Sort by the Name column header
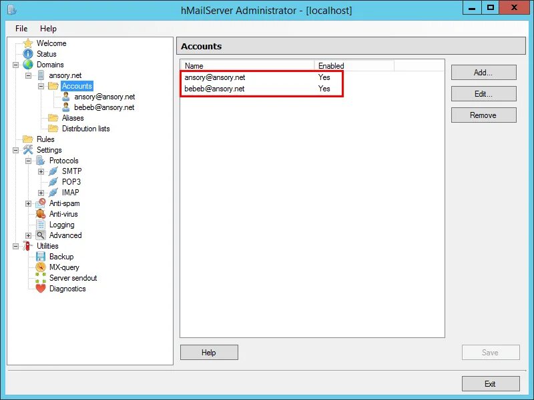The image size is (534, 400). pos(248,65)
